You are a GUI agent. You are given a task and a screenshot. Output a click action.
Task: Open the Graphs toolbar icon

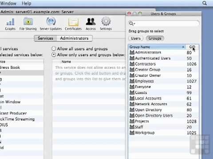point(10,24)
